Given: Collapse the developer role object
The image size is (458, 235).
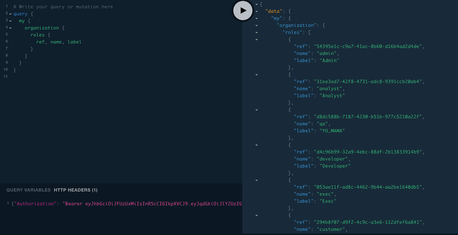Looking at the screenshot, I should tap(256, 145).
